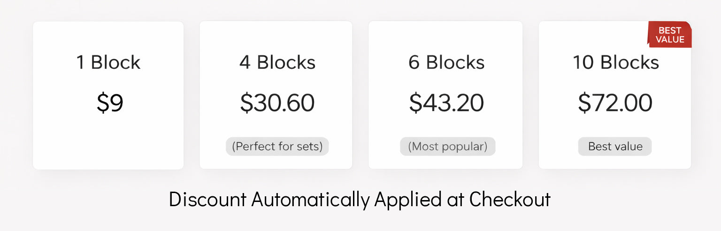Click the gray Best value pill
Image resolution: width=721 pixels, height=231 pixels.
pos(615,146)
